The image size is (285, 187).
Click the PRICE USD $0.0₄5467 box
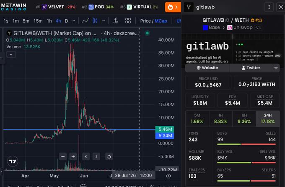tap(208, 83)
